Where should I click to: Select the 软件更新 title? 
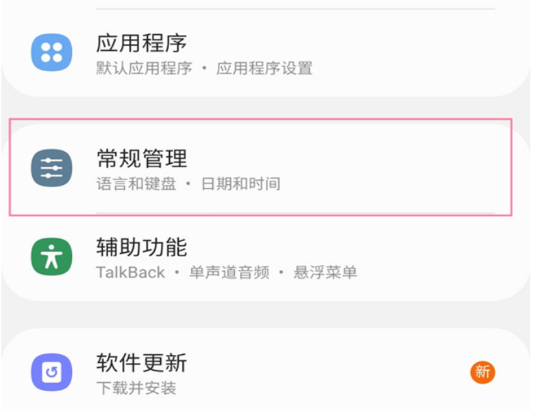point(141,363)
